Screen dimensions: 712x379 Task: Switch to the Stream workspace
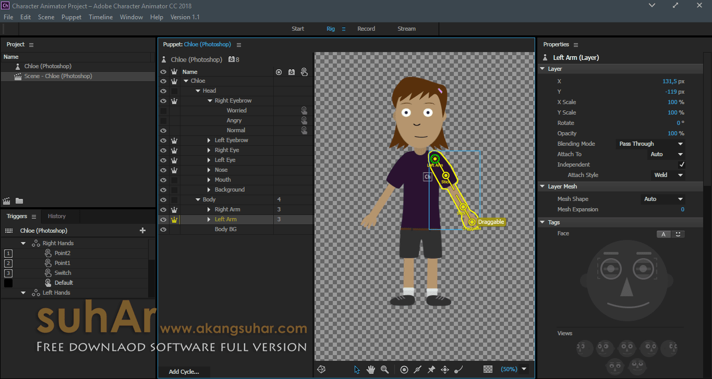point(407,29)
